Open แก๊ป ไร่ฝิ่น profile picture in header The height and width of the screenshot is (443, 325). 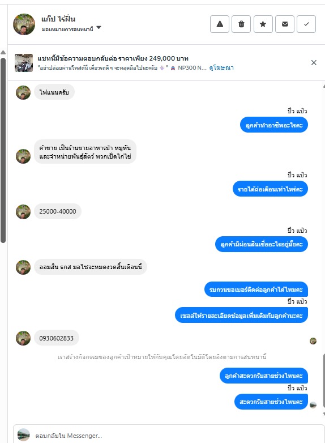point(24,24)
